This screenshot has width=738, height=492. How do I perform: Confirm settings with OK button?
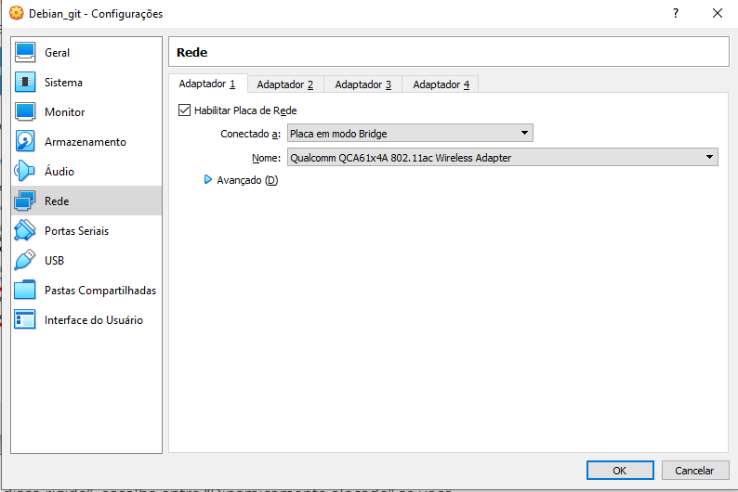pos(620,471)
